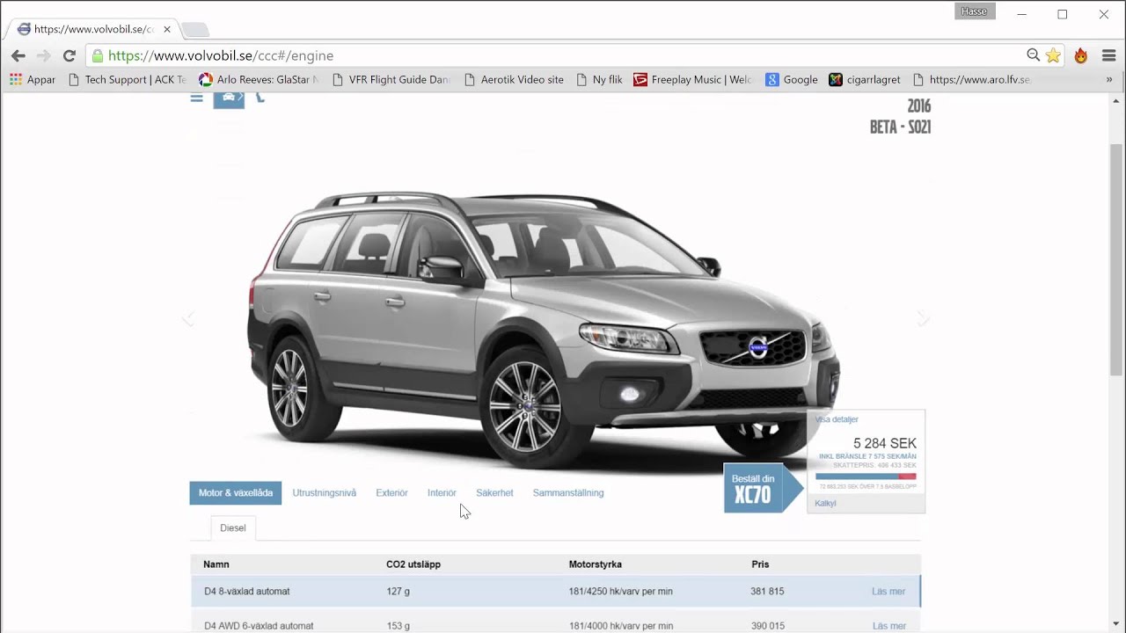
Task: Show the next car image with right arrow
Action: tap(923, 318)
